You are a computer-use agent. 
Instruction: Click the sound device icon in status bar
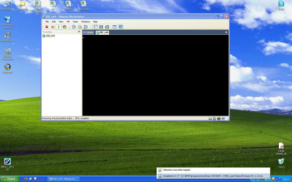223,119
